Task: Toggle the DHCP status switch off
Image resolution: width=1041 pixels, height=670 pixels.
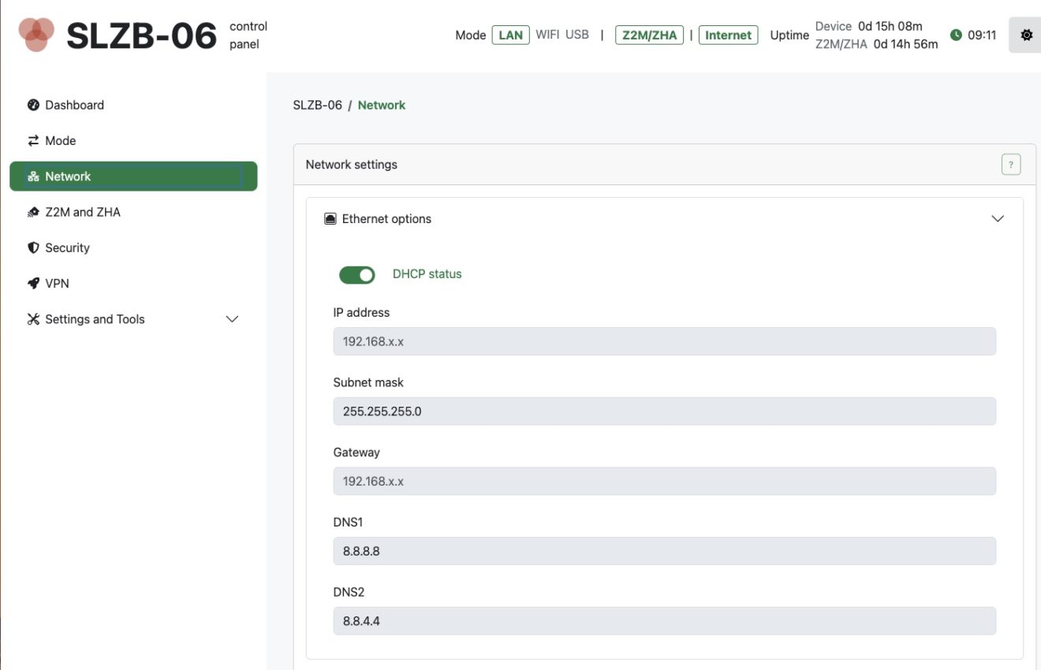Action: 356,274
